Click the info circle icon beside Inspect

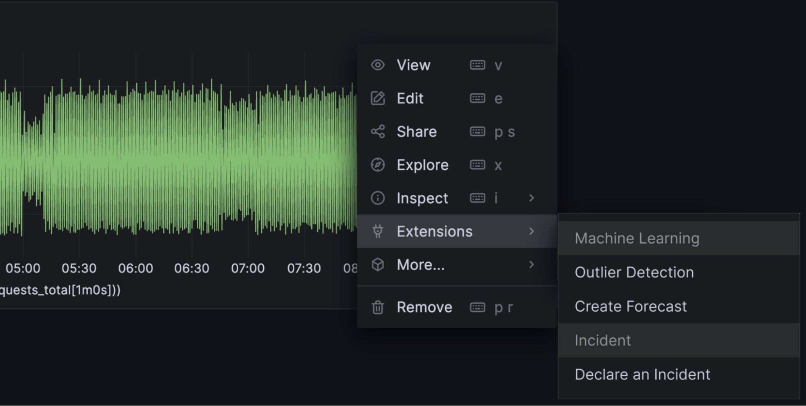pyautogui.click(x=378, y=198)
